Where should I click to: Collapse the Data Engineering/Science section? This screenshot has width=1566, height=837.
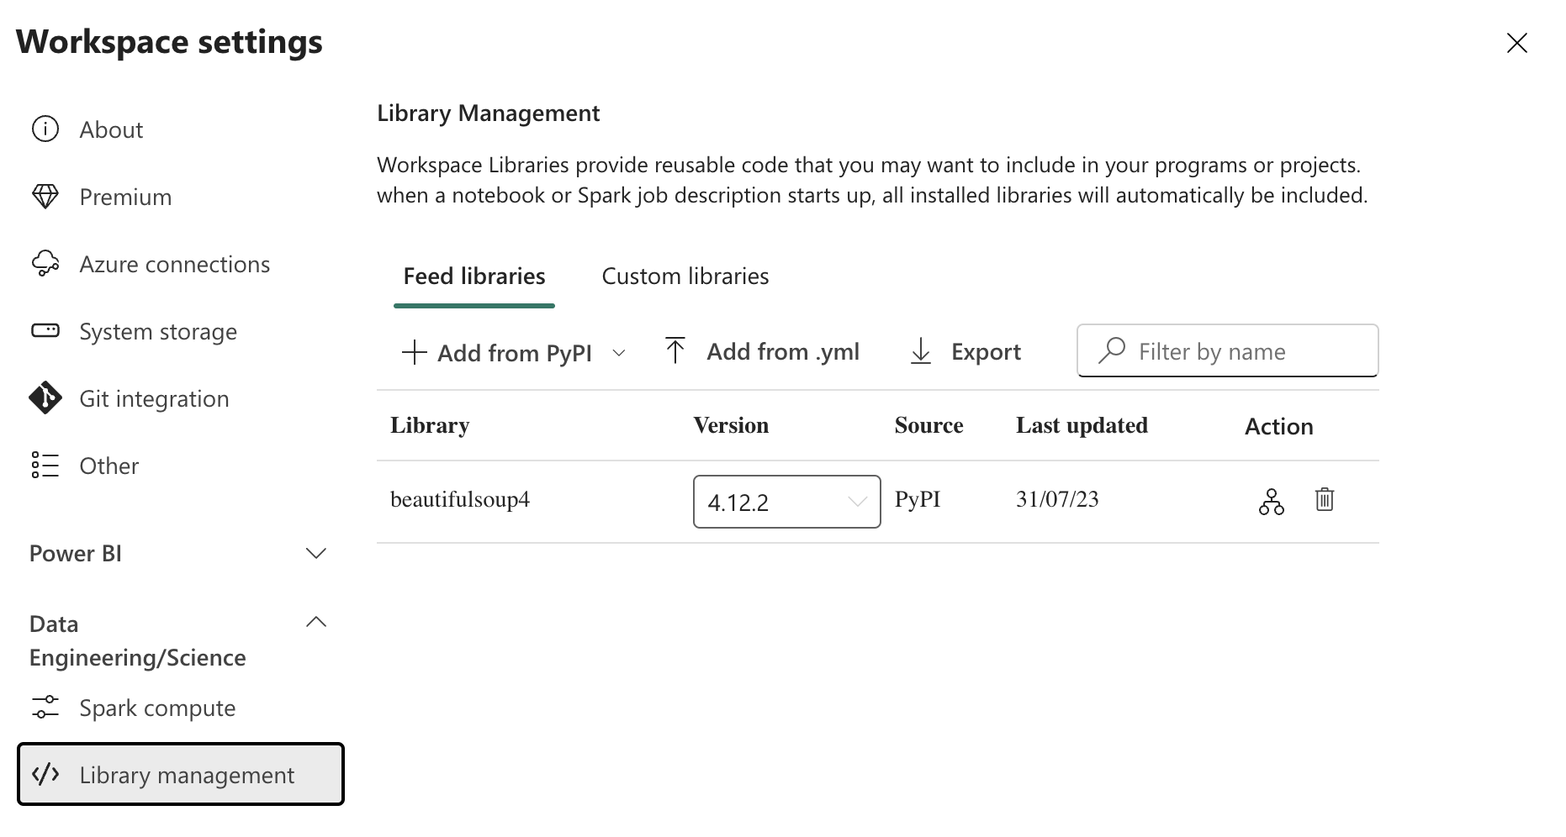[315, 623]
